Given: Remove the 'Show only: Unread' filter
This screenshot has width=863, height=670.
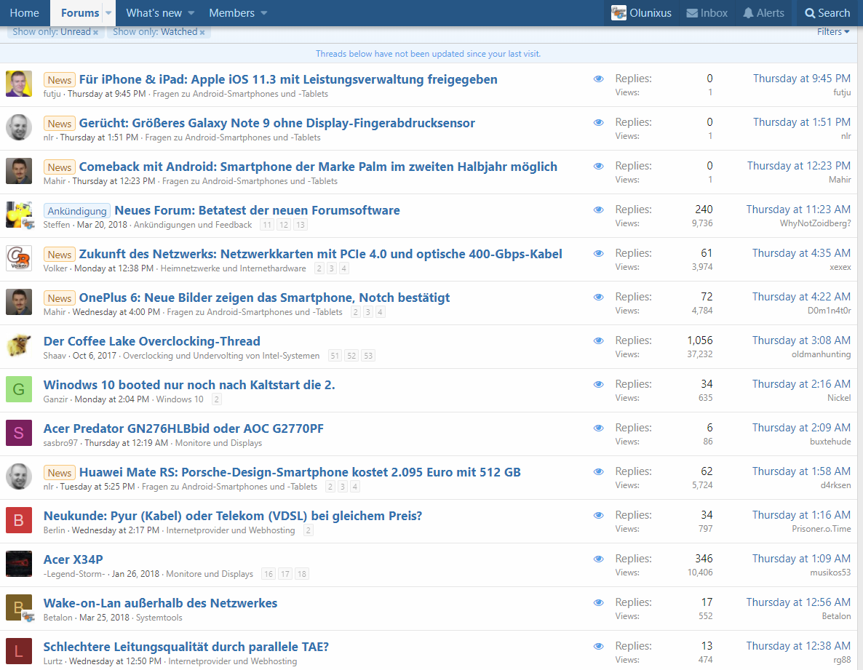Looking at the screenshot, I should coord(96,33).
